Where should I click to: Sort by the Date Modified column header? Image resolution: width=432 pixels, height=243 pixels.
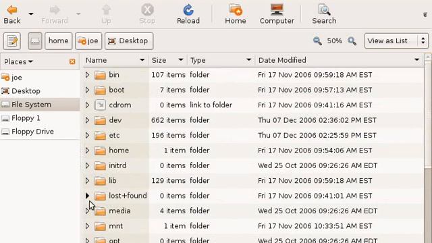click(x=339, y=60)
